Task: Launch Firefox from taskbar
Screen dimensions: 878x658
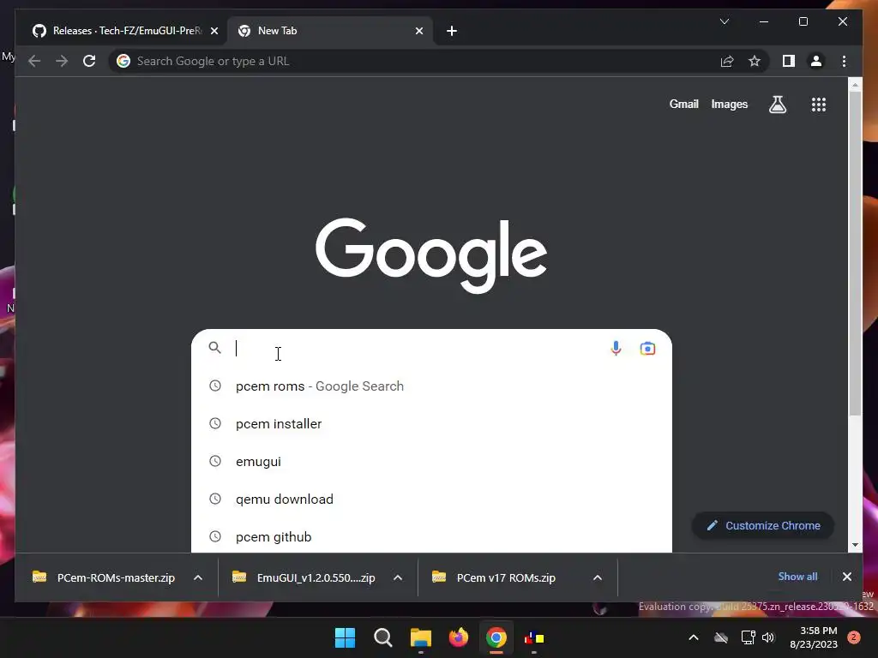Action: click(x=458, y=637)
